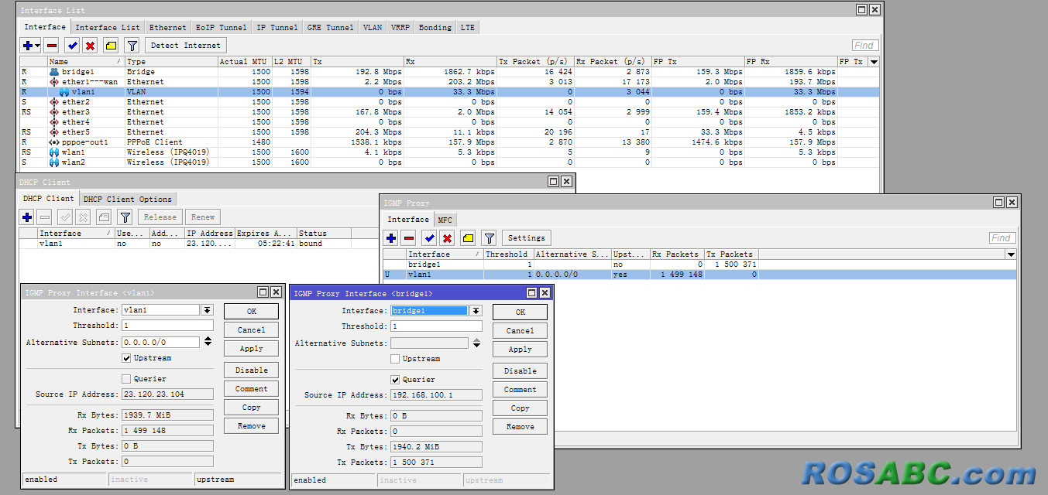Click the pppoe-out1 interface icon
This screenshot has width=1048, height=495.
tap(54, 142)
